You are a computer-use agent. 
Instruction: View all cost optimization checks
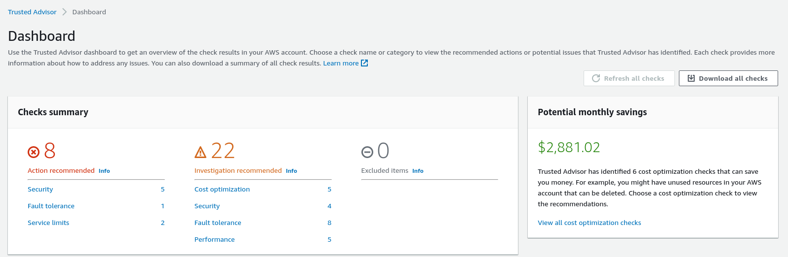click(x=589, y=223)
